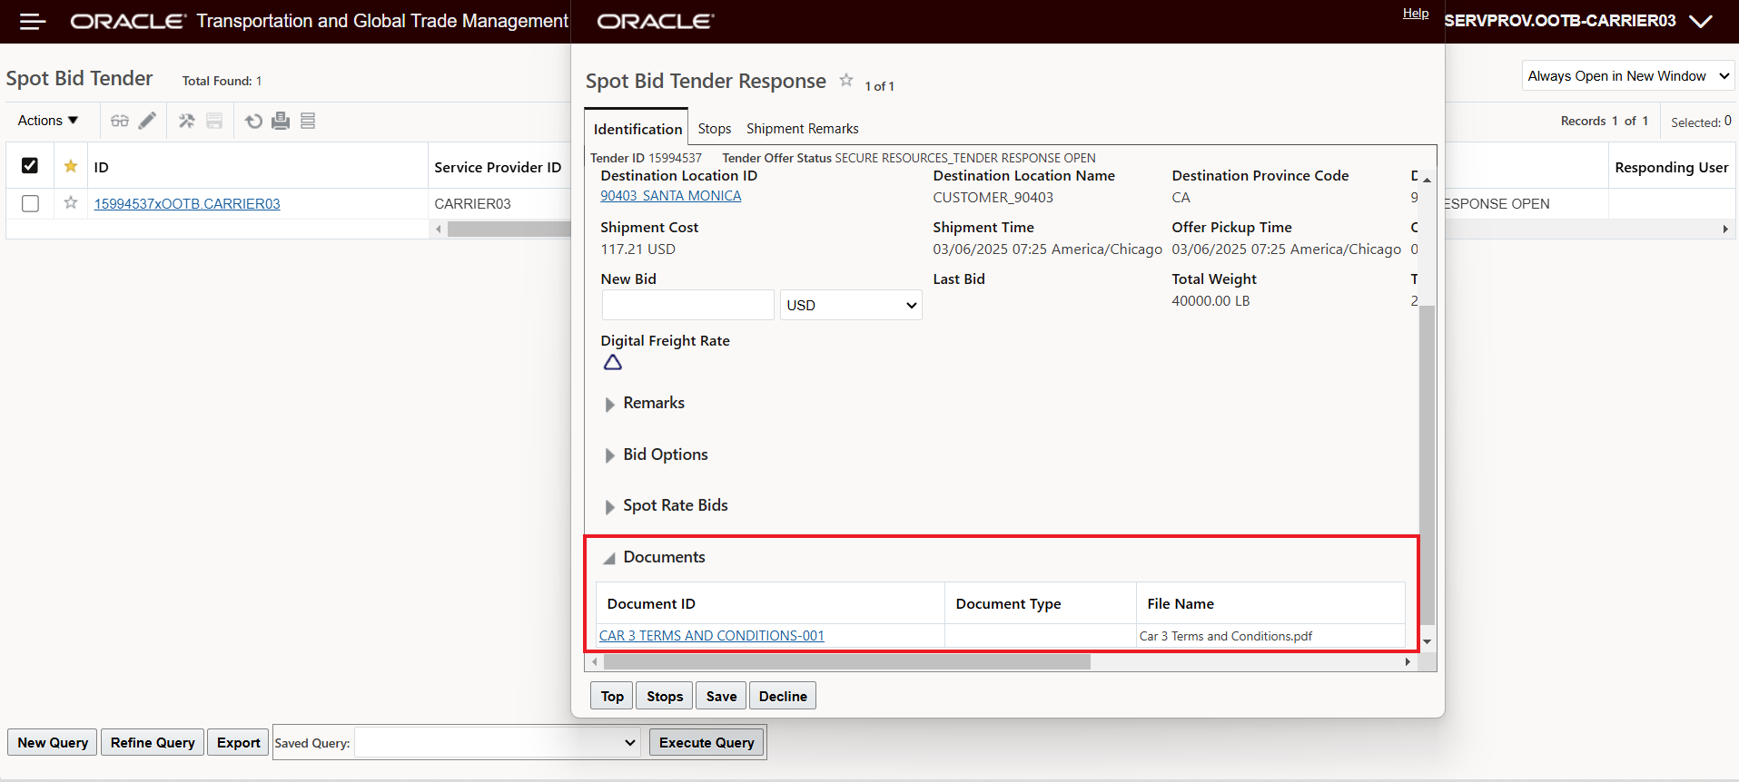Click the File Name column header
Image resolution: width=1739 pixels, height=782 pixels.
coord(1270,603)
